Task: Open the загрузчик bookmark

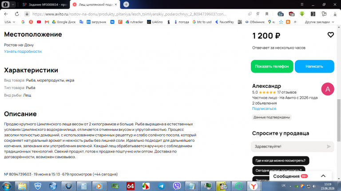Action: pos(96,22)
